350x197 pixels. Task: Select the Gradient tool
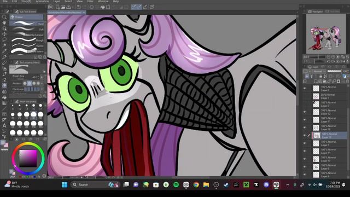(x=4, y=103)
